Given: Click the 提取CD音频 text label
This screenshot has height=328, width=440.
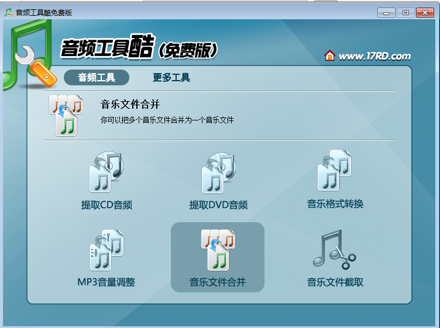Looking at the screenshot, I should tap(106, 205).
